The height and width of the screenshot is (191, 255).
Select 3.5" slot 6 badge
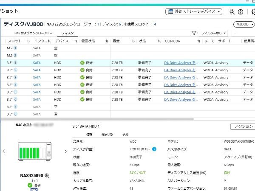[15, 99]
